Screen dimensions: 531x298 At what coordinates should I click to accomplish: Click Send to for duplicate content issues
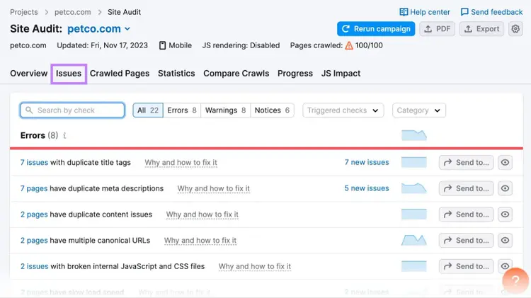pos(467,214)
